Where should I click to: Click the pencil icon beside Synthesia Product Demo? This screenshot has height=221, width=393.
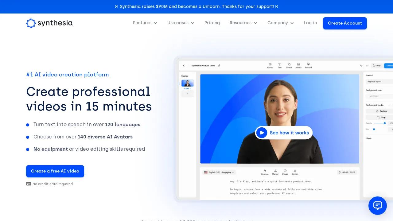[219, 66]
